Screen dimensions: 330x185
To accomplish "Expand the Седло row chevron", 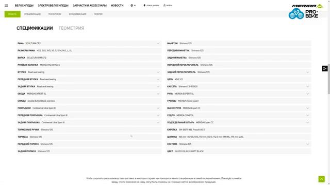I will [307, 115].
